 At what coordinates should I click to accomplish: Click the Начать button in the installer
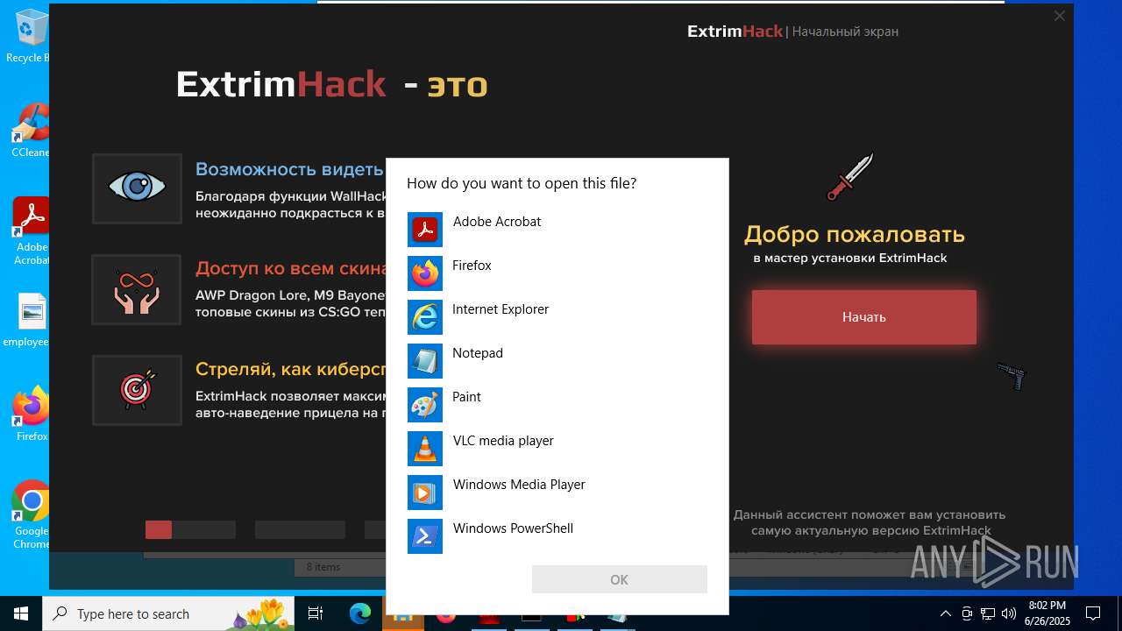(863, 317)
